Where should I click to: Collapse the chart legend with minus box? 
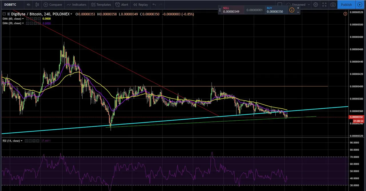4,14
